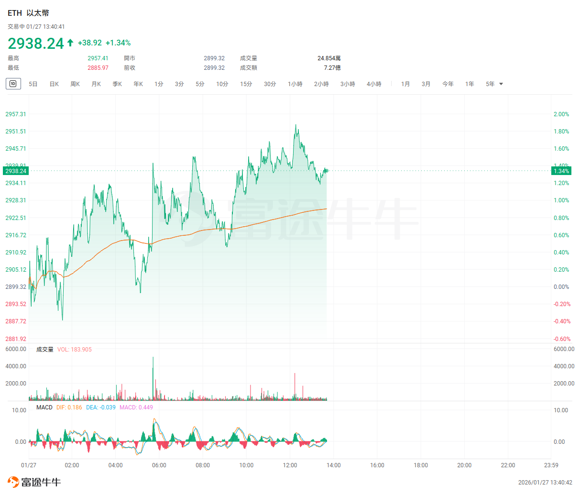Select the 周K weekly chart

(75, 84)
